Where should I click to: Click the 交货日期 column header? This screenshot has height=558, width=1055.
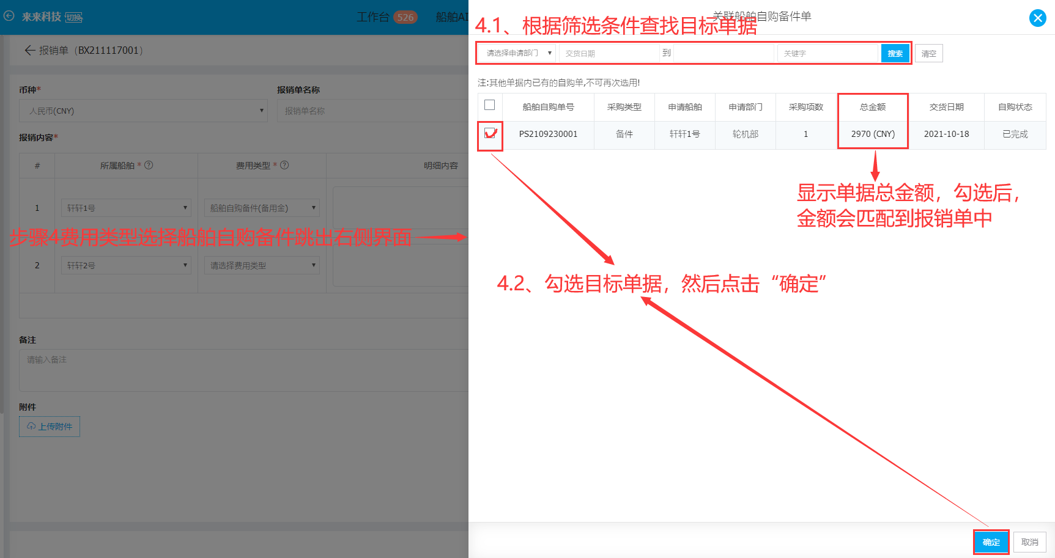click(x=946, y=107)
